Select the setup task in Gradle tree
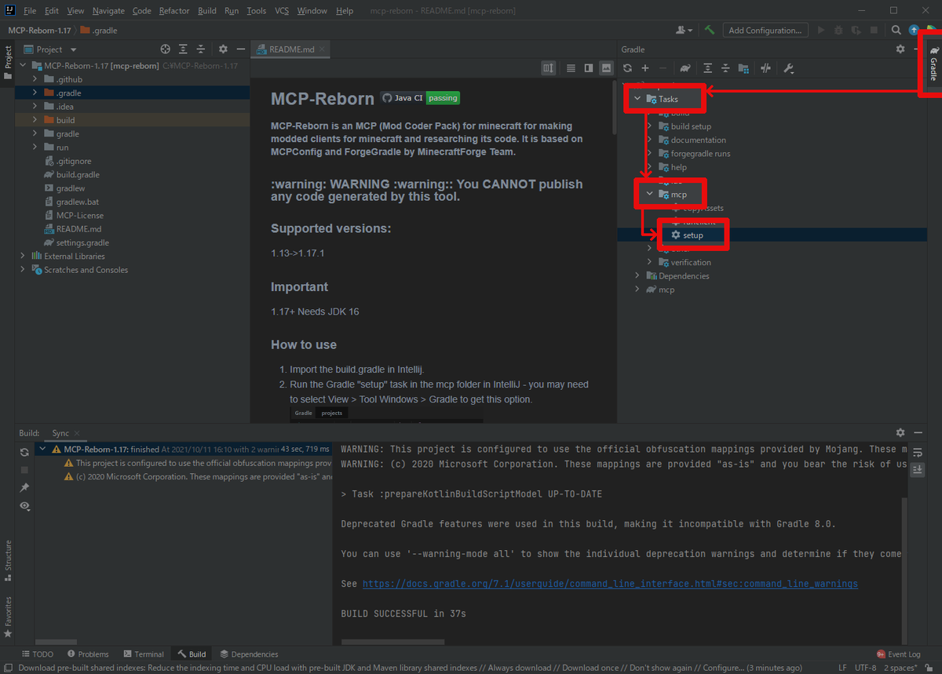The image size is (942, 674). tap(693, 235)
